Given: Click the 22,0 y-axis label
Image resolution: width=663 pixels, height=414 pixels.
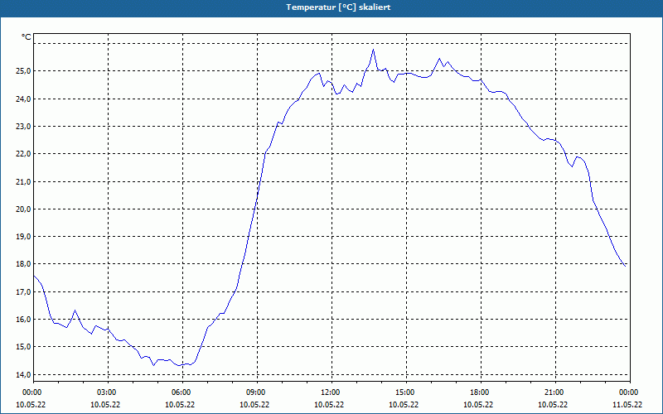Looking at the screenshot, I should [x=24, y=154].
